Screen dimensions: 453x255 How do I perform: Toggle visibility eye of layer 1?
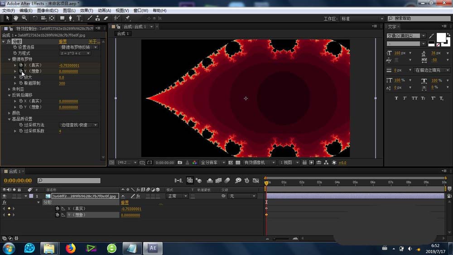pyautogui.click(x=5, y=196)
